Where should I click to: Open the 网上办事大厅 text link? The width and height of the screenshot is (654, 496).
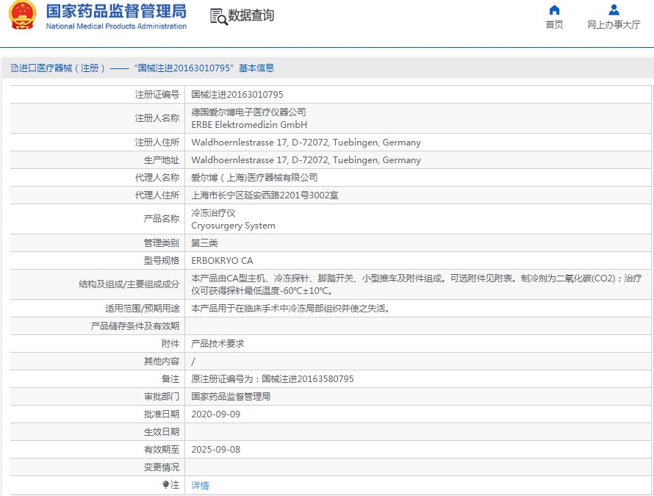pyautogui.click(x=614, y=24)
